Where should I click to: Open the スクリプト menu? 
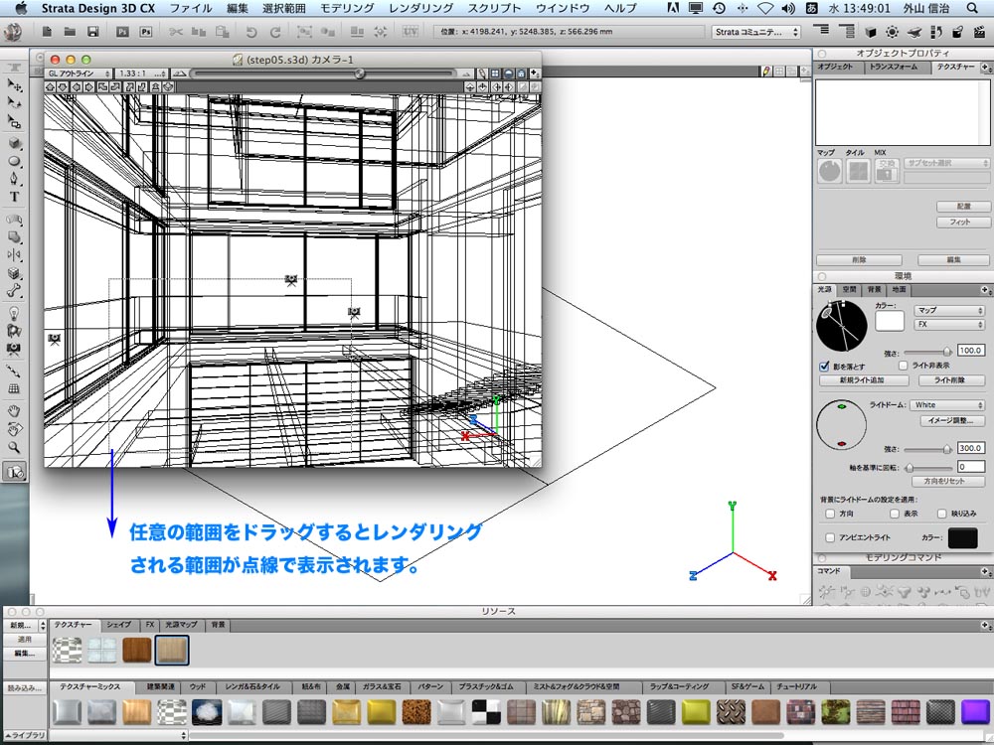[x=494, y=8]
